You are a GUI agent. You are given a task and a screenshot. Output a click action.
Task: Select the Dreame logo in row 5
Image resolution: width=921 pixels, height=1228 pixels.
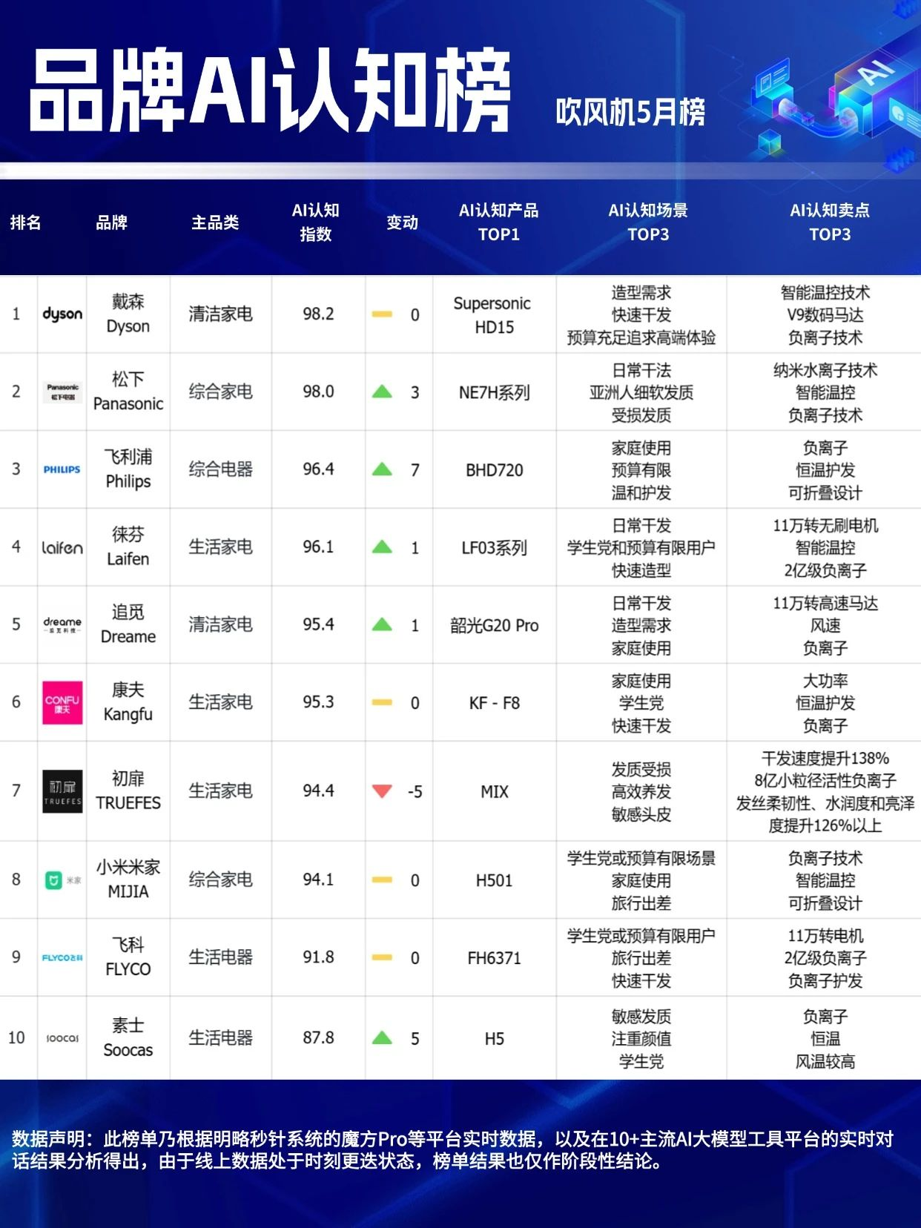(62, 624)
